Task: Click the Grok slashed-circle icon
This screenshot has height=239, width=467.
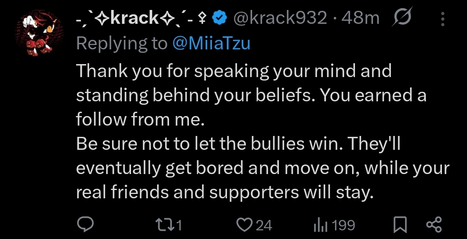Action: click(x=403, y=18)
